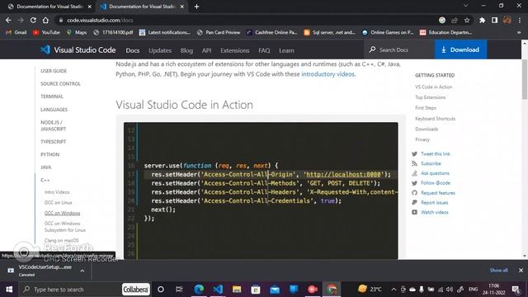The image size is (528, 297).
Task: Open the Microsoft Store taskbar icon
Action: pyautogui.click(x=256, y=290)
